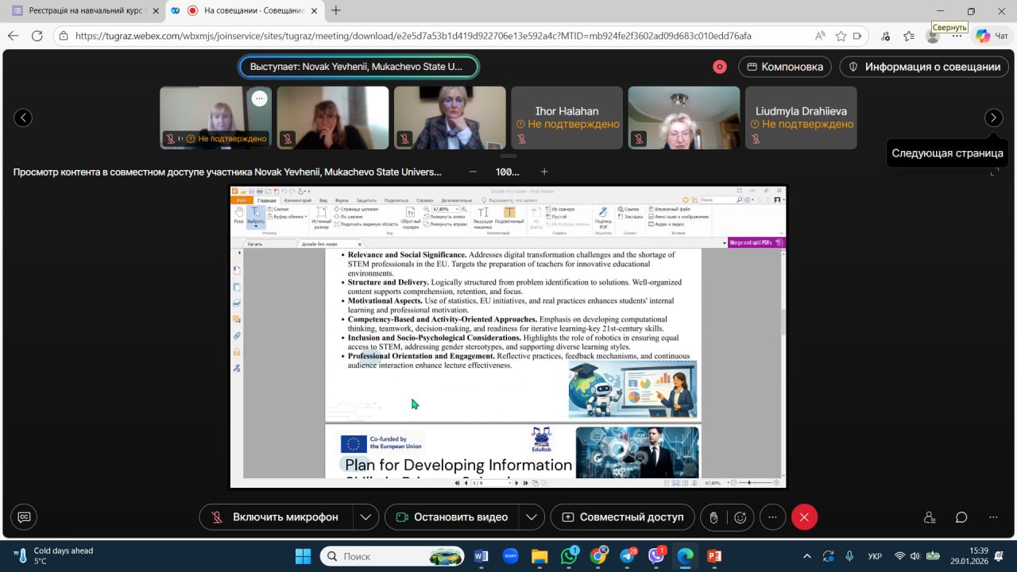Expand microphone options dropdown arrow
The width and height of the screenshot is (1017, 572).
[365, 517]
